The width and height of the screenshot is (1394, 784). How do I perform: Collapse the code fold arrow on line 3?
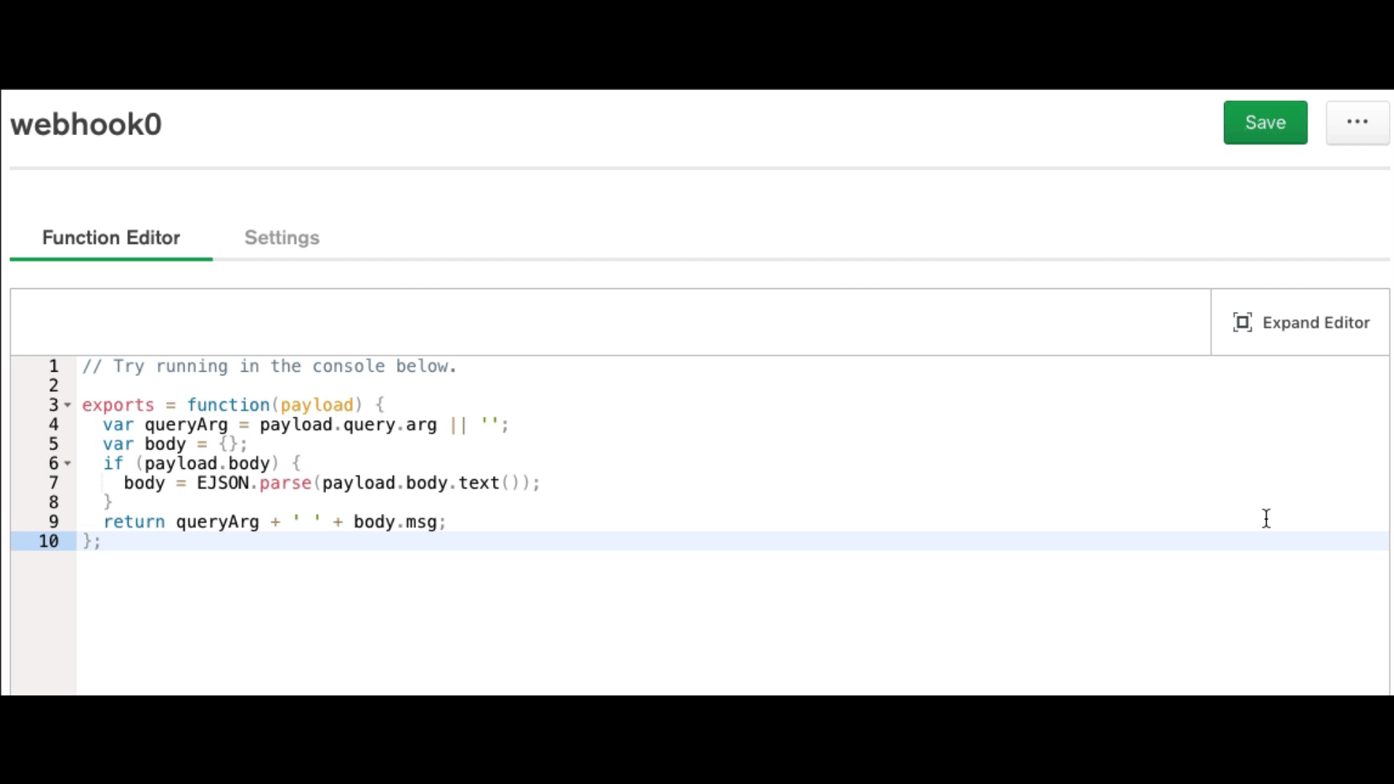pos(68,405)
